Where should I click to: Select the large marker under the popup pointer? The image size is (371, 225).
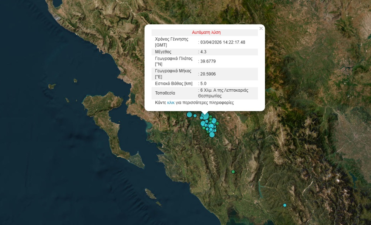coord(205,117)
